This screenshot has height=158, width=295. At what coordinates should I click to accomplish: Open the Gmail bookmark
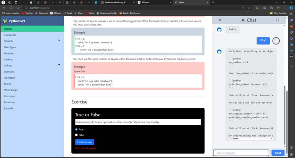coord(68,13)
